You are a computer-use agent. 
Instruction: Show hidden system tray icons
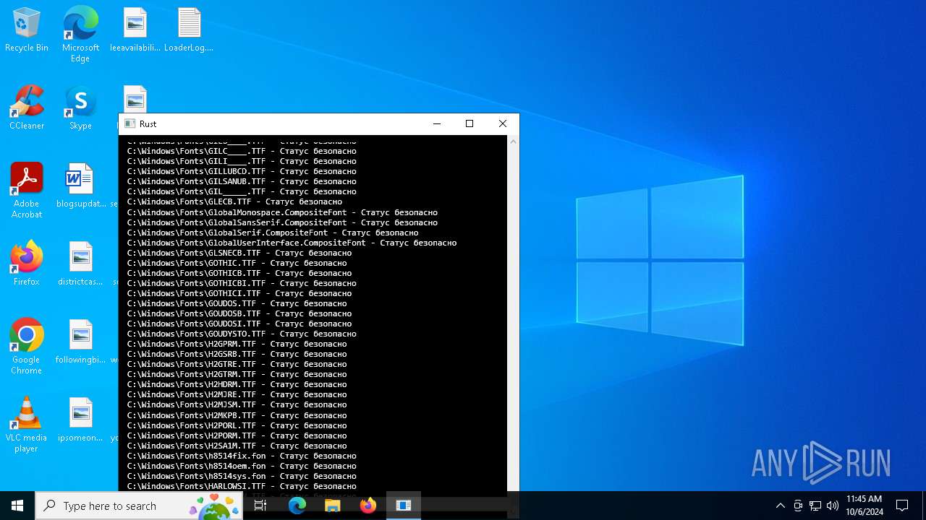(x=780, y=506)
